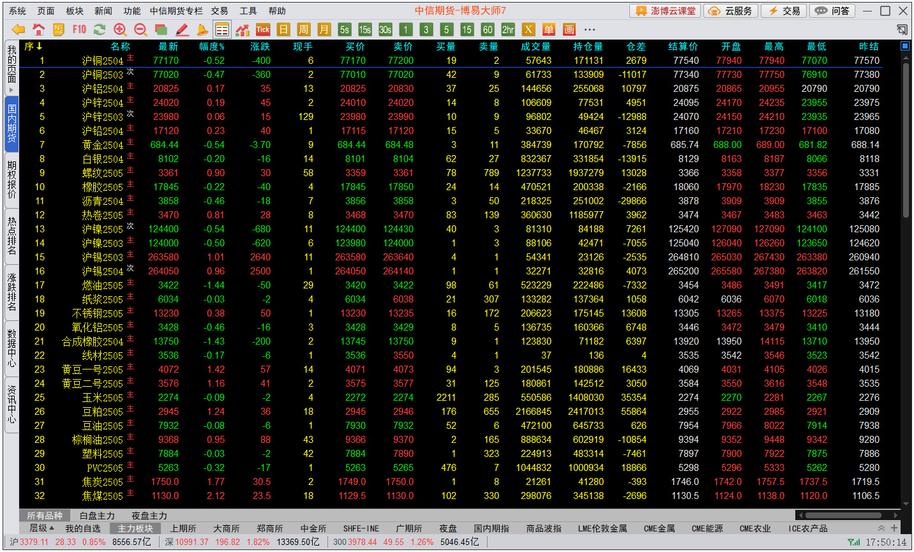Open the 新闻 menu
Screen dimensions: 914x552
[103, 11]
